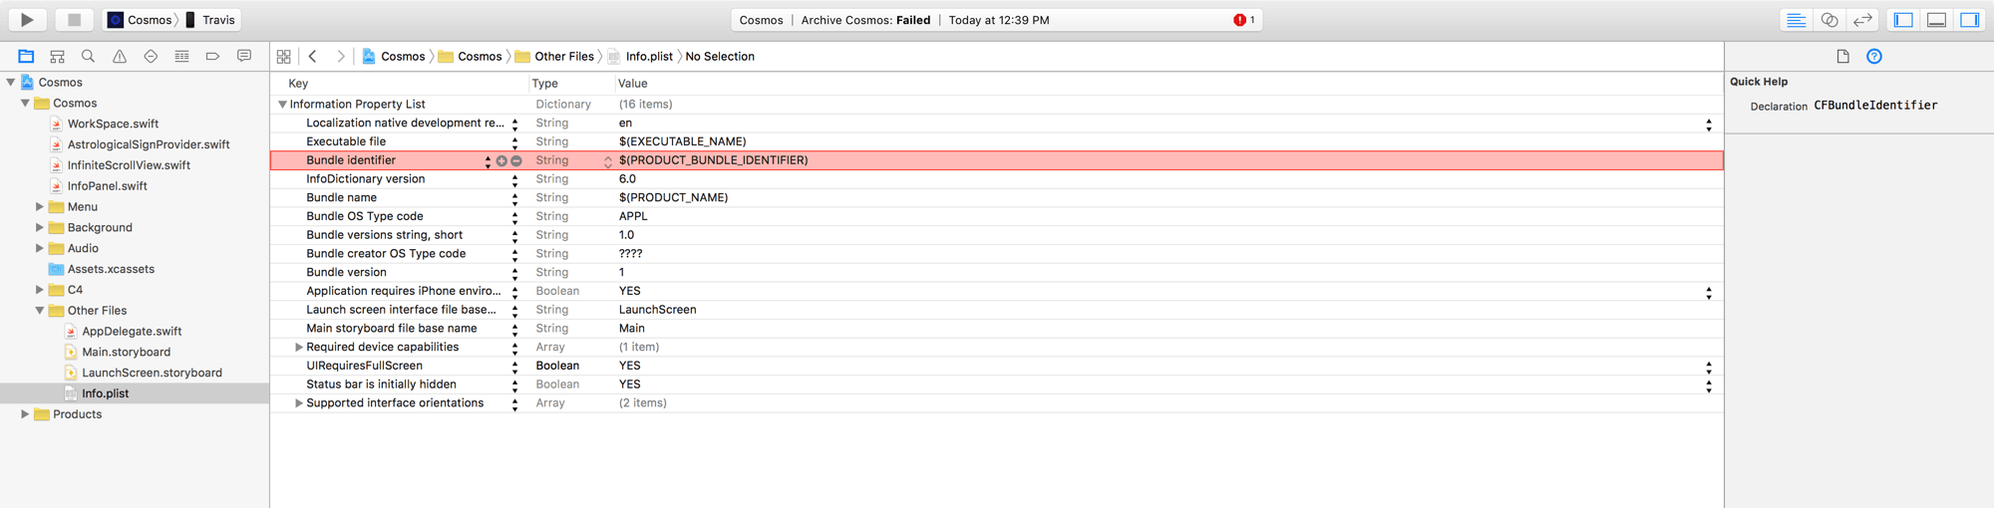The image size is (1994, 508).
Task: Open value popup for Localization native development
Action: pyautogui.click(x=1709, y=125)
